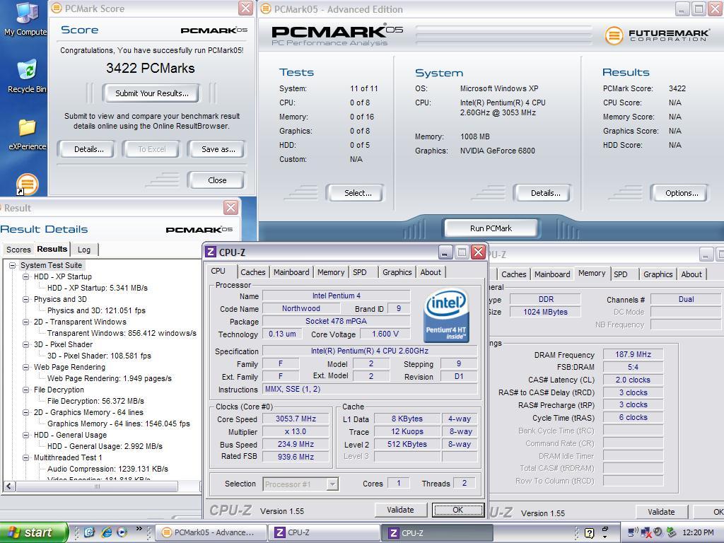Open Caches tab in front CPU-Z
724x543 pixels.
(x=253, y=272)
